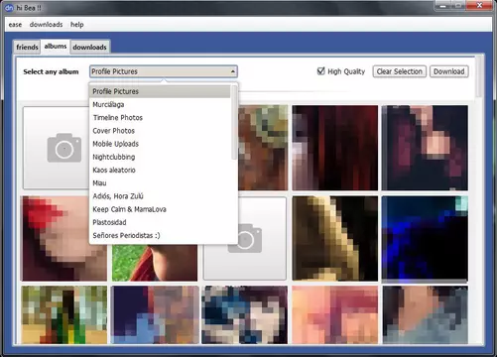497x357 pixels.
Task: Select the navy and light-blue bottom-row thumbnail
Action: 155,315
